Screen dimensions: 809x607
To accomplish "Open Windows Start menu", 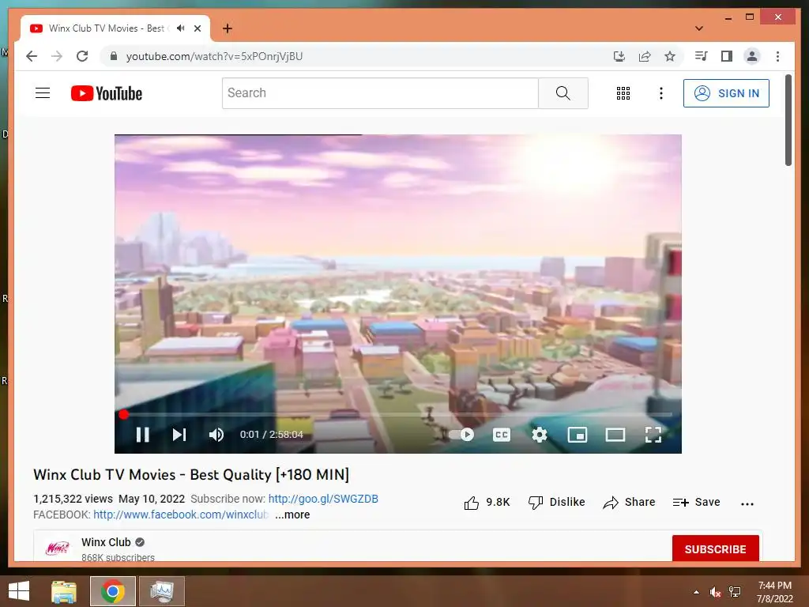I will click(x=19, y=591).
